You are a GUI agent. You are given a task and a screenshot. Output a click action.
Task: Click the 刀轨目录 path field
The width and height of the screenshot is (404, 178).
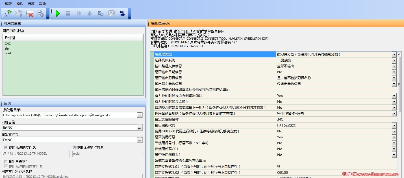point(69,128)
